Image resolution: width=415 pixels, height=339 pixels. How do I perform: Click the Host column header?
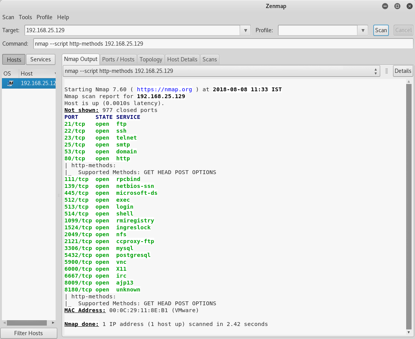[x=37, y=74]
